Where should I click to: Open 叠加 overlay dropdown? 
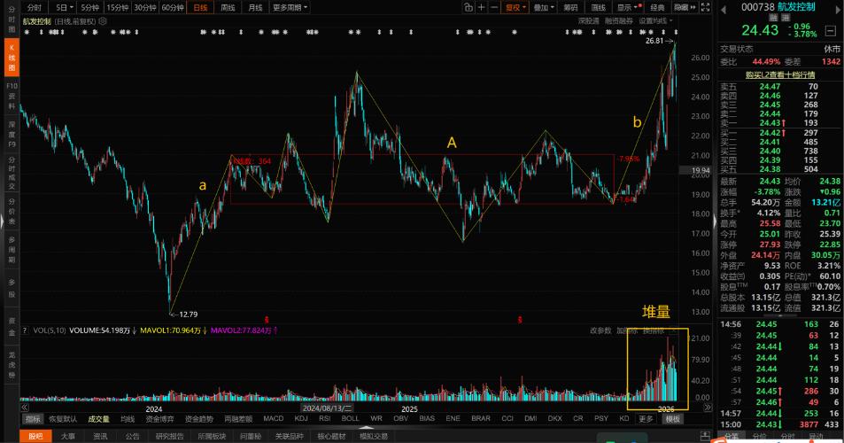point(544,8)
